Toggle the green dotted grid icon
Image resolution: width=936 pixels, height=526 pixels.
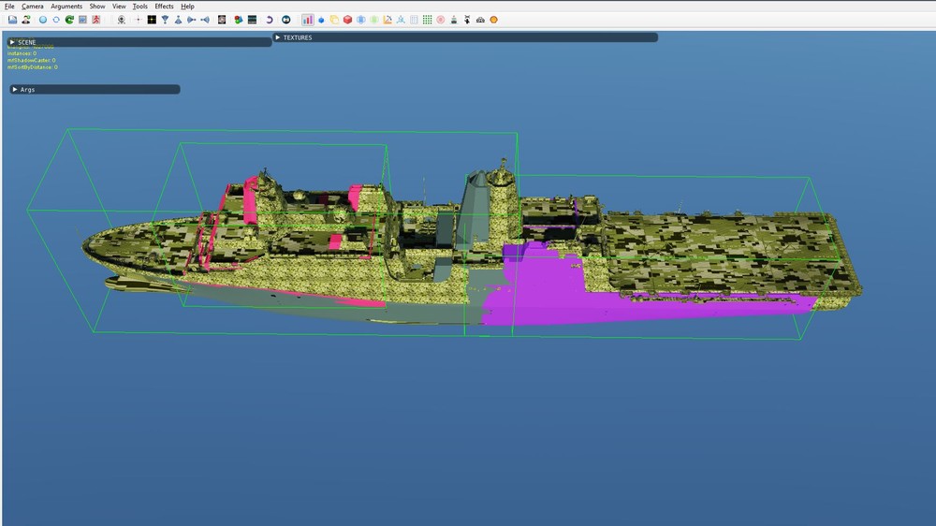click(x=427, y=20)
